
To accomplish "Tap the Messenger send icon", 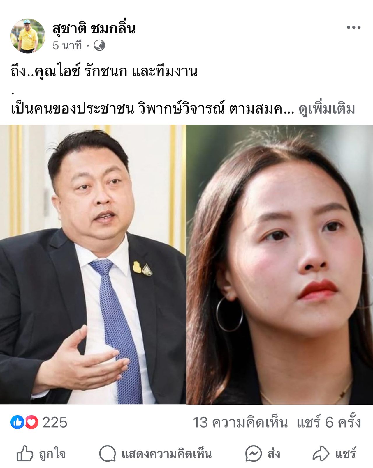I will coord(253,453).
